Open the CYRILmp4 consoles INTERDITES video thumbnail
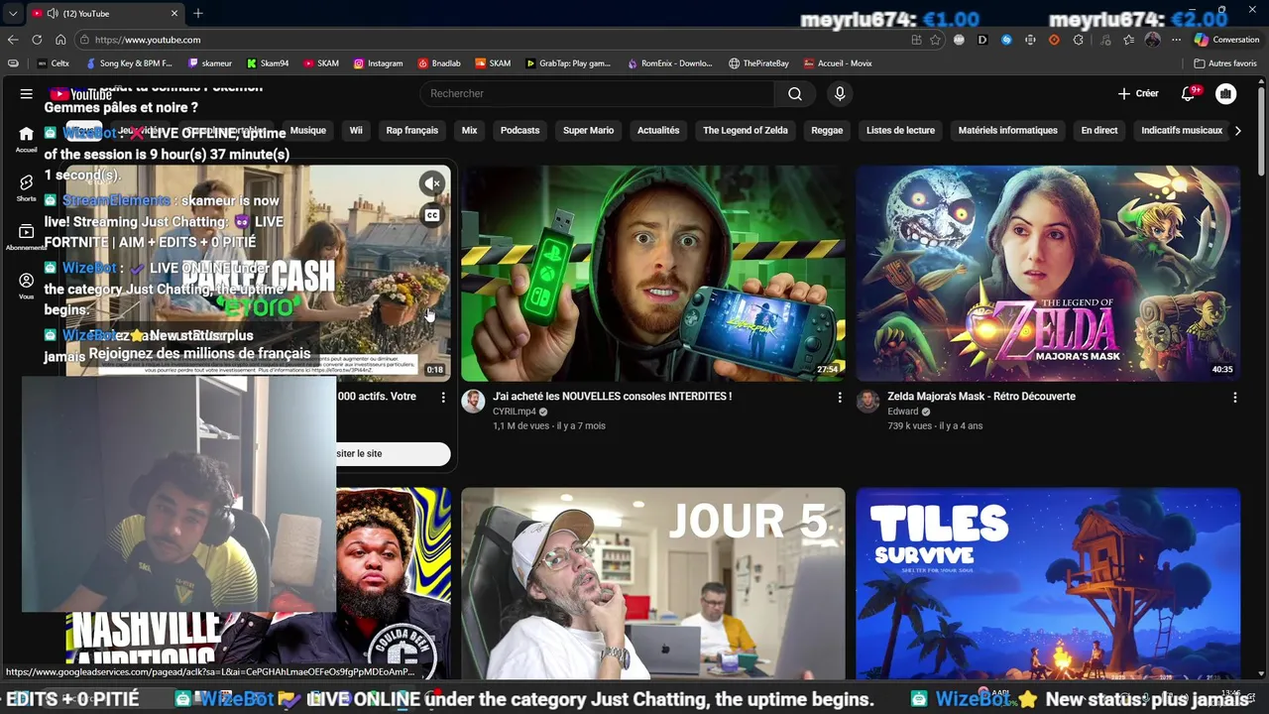Viewport: 1269px width, 714px height. pos(653,274)
